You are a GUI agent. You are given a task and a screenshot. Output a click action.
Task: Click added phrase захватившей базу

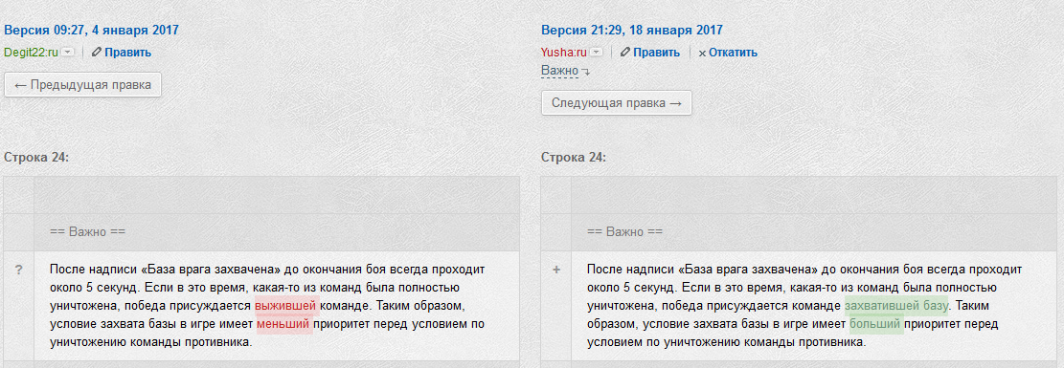[896, 306]
